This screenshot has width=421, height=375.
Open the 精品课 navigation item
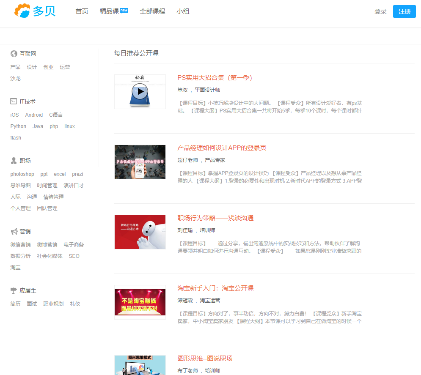[109, 11]
